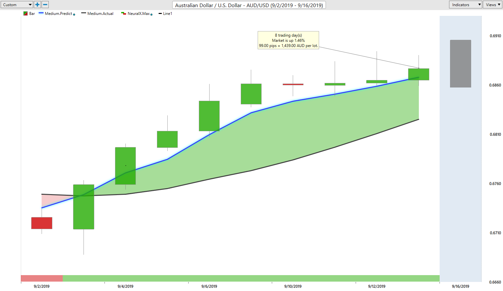
Task: Click the 0.6860 price axis label
Action: click(x=495, y=85)
